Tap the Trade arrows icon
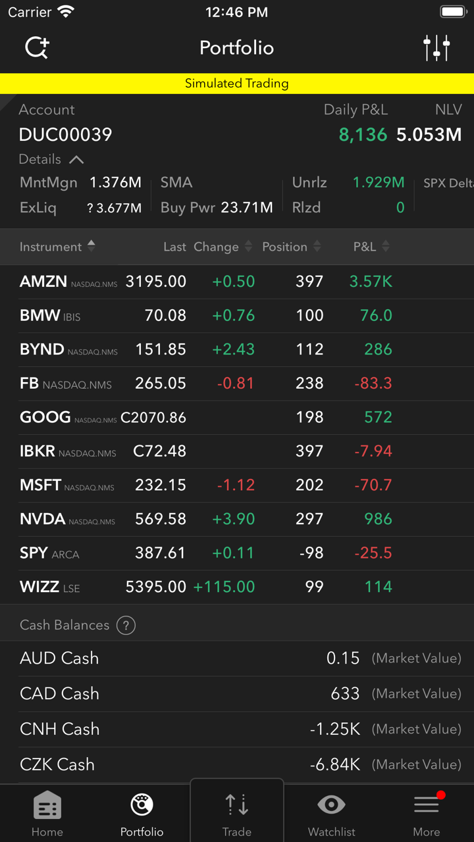This screenshot has width=474, height=842. (x=237, y=805)
